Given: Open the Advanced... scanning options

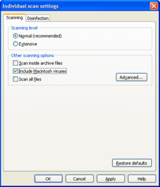Looking at the screenshot, I should pos(132,77).
